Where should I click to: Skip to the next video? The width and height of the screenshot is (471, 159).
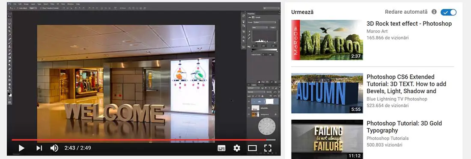(39, 148)
